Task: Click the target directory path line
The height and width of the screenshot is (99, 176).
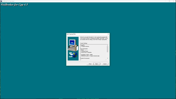Action: (x=85, y=46)
